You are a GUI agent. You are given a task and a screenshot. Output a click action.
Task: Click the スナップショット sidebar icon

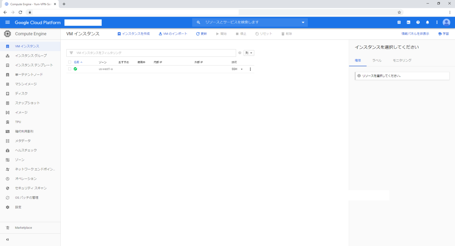click(8, 103)
